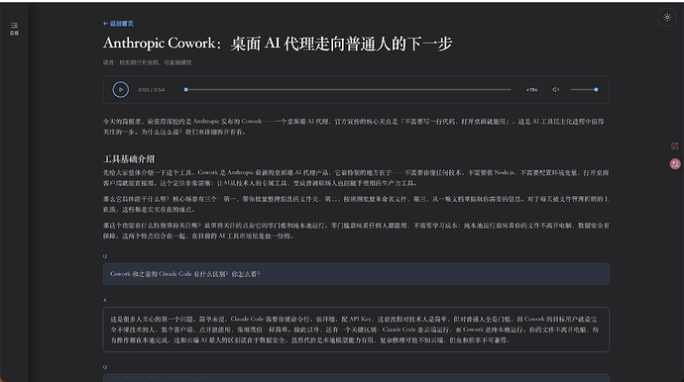The height and width of the screenshot is (382, 684).
Task: Click the audio hint text beginning 语音
Action: point(147,62)
